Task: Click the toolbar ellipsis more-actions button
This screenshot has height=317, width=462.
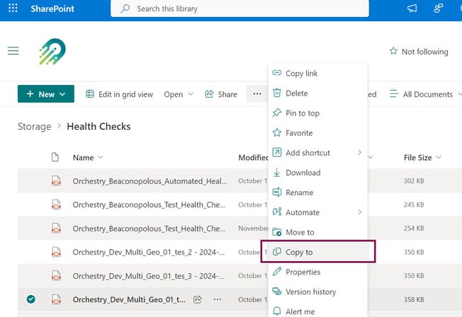Action: point(257,94)
